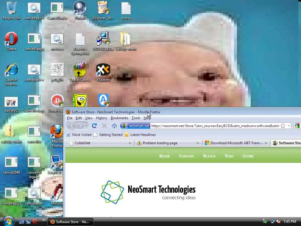The width and height of the screenshot is (301, 226).
Task: Launch Opera from the desktop
Action: coord(11,39)
